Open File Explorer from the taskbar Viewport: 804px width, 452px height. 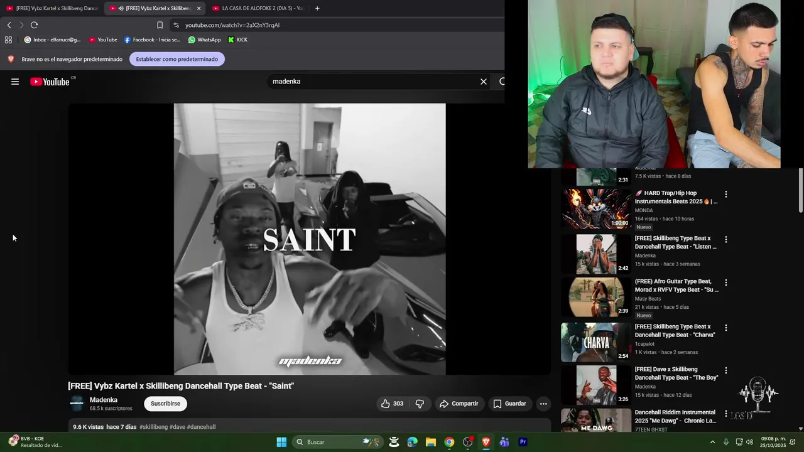[431, 442]
